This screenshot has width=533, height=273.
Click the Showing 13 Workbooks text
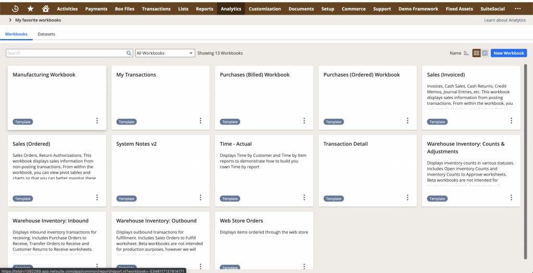point(220,53)
